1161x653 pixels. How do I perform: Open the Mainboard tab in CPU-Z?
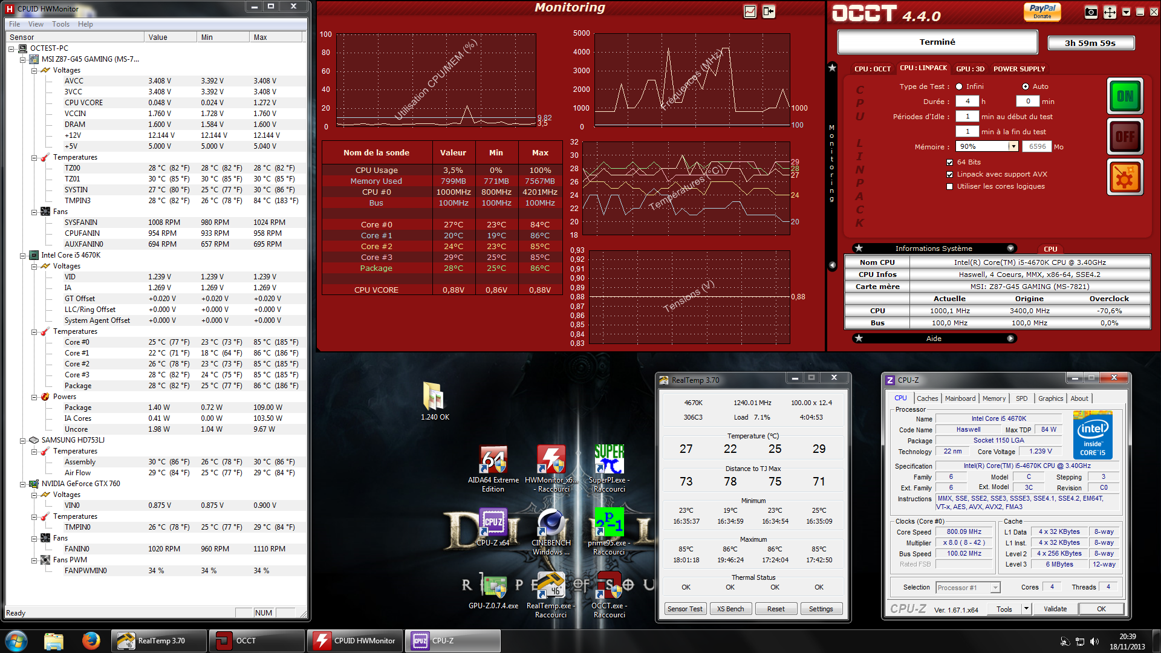pos(960,398)
